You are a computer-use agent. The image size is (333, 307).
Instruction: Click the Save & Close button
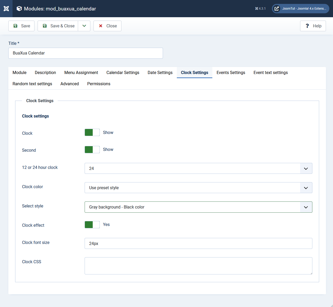pos(58,26)
